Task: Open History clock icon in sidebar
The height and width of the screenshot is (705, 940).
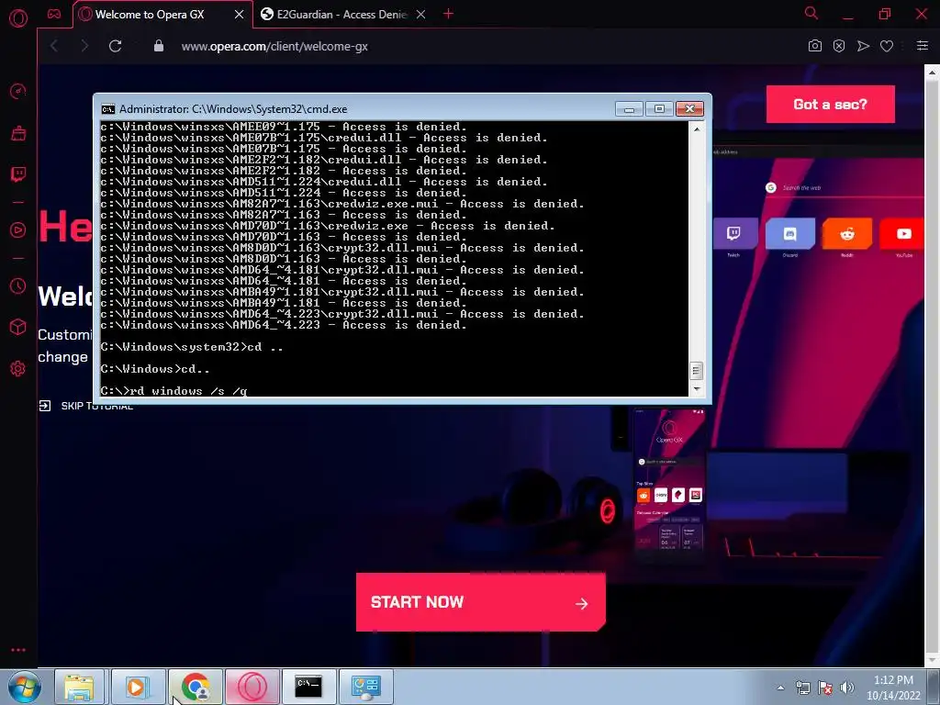Action: point(18,286)
